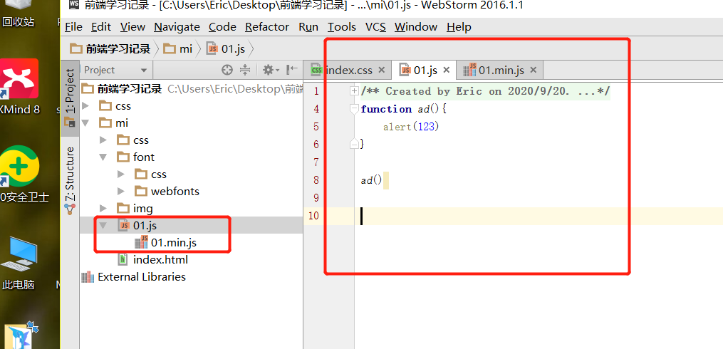Close the 01.js tab
This screenshot has width=723, height=349.
[446, 70]
